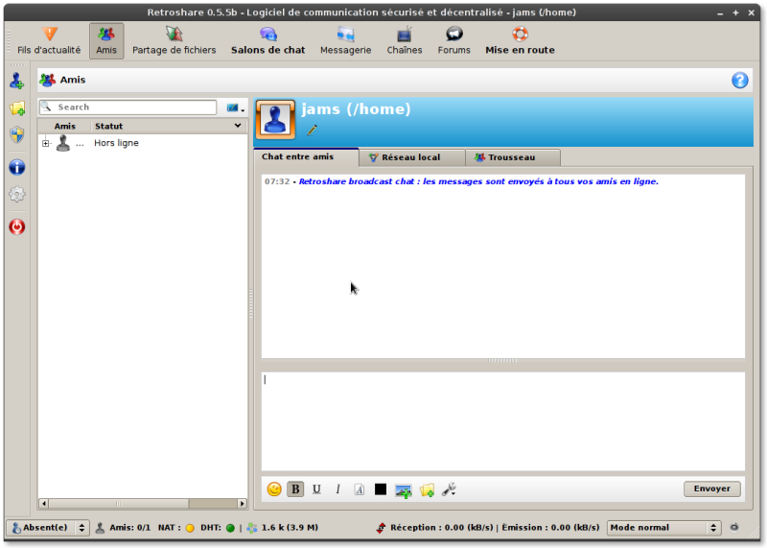Click in the chat message input box
Screen dimensions: 767x548
[502, 421]
